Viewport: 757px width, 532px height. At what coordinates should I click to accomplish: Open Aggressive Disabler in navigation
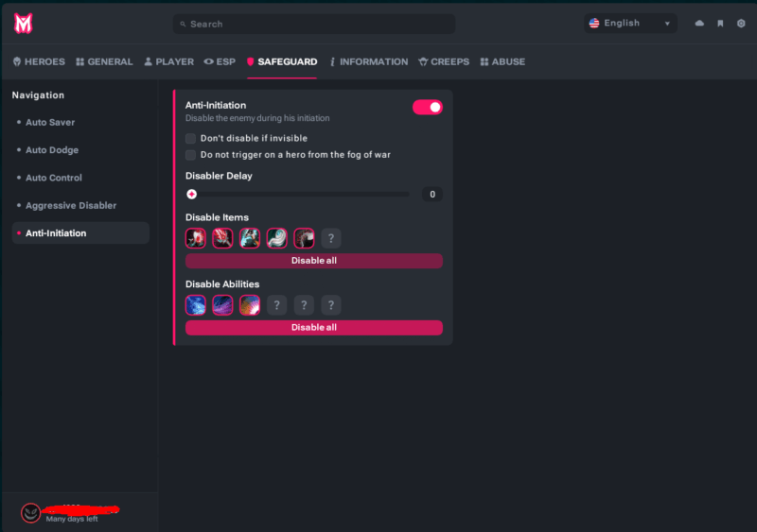pyautogui.click(x=80, y=205)
